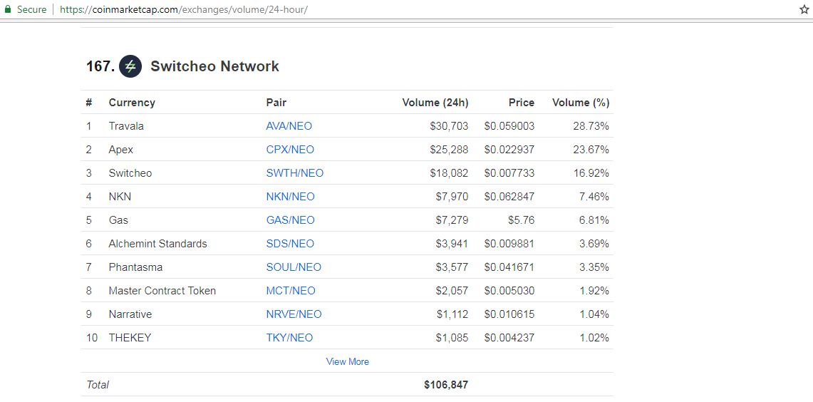Click the THEKEY currency name
The height and width of the screenshot is (402, 813).
pyautogui.click(x=130, y=338)
